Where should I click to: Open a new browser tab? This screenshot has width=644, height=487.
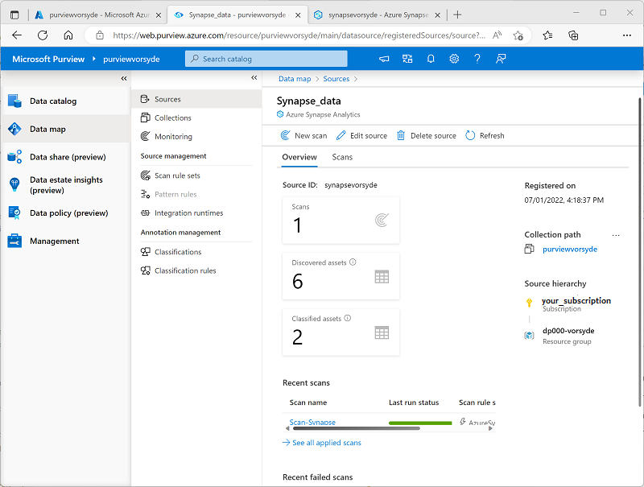[x=457, y=14]
